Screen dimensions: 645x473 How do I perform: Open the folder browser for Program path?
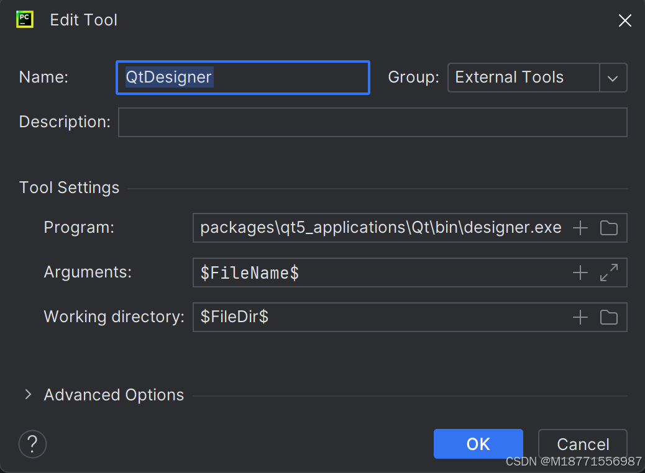point(608,228)
